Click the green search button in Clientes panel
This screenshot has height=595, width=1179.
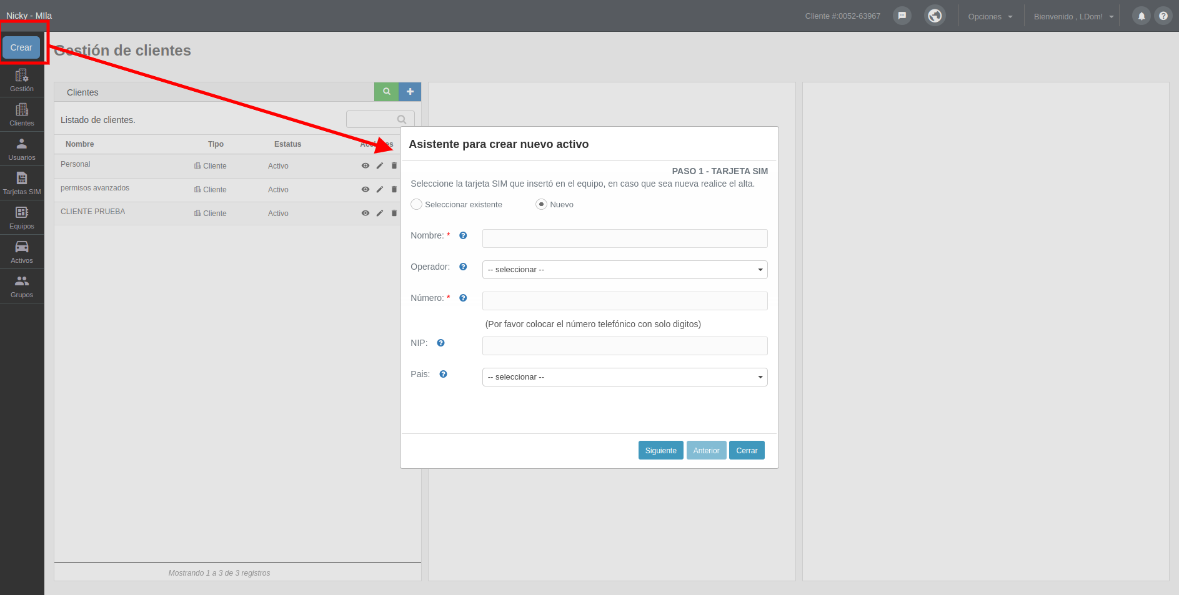386,92
